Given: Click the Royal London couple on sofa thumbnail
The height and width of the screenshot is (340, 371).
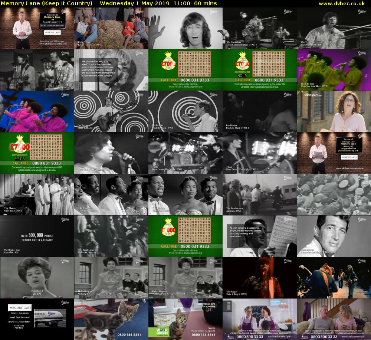Looking at the screenshot, I should 334,319.
